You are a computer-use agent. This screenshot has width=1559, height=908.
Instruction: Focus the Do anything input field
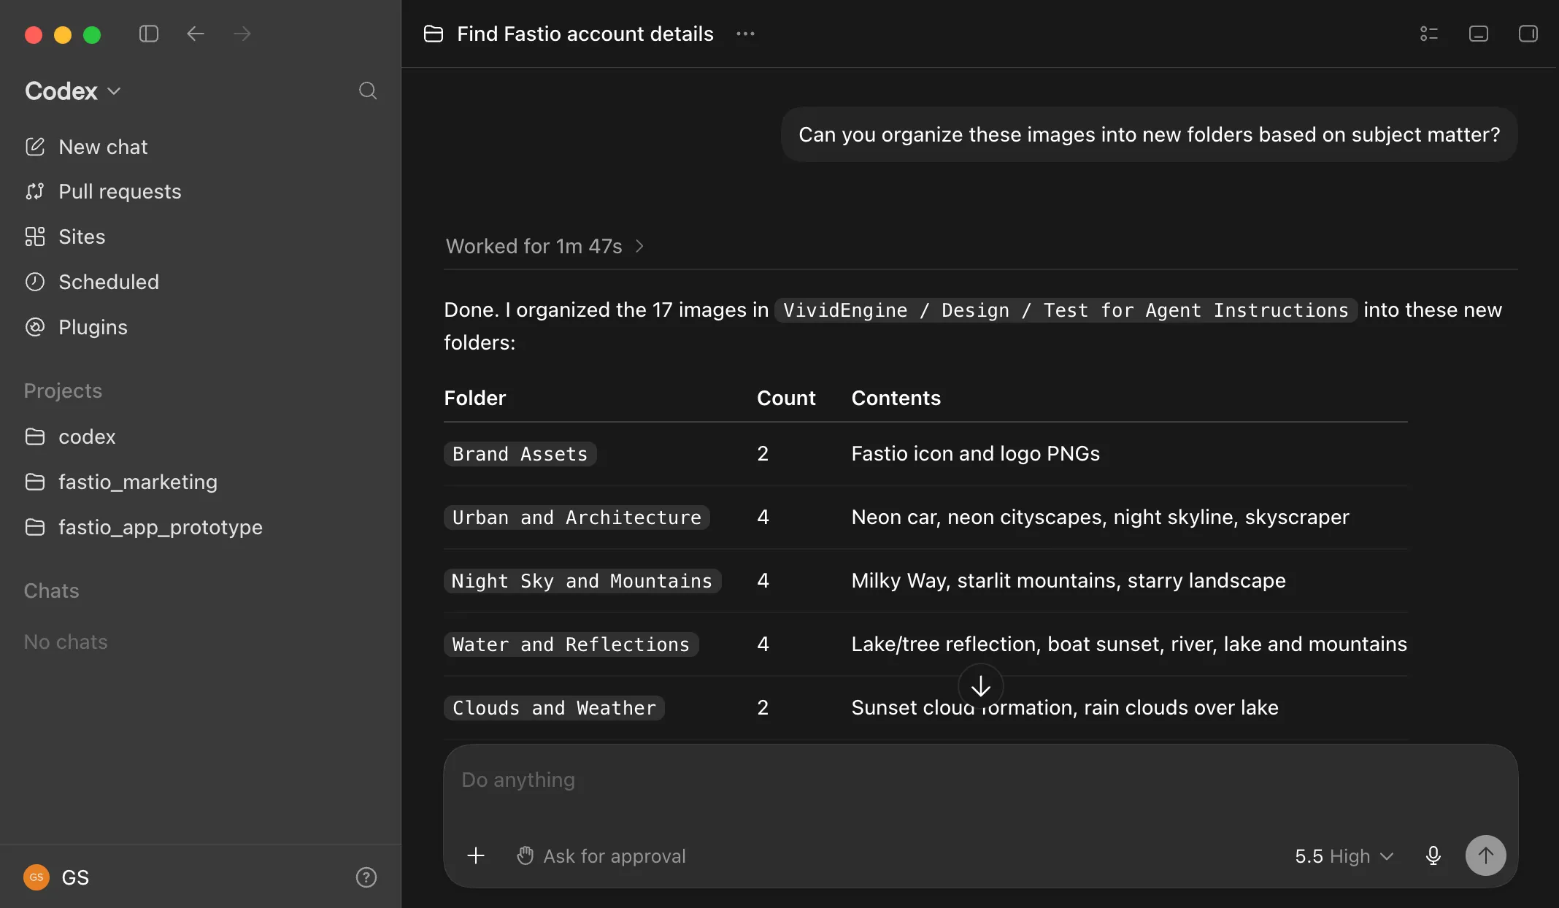(x=981, y=781)
